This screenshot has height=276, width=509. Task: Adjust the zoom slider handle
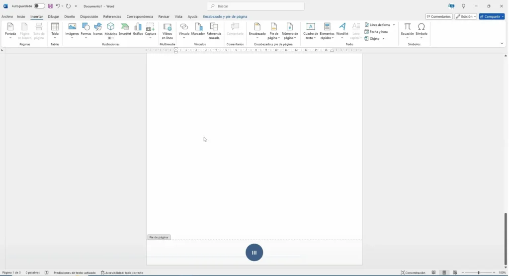pos(479,273)
